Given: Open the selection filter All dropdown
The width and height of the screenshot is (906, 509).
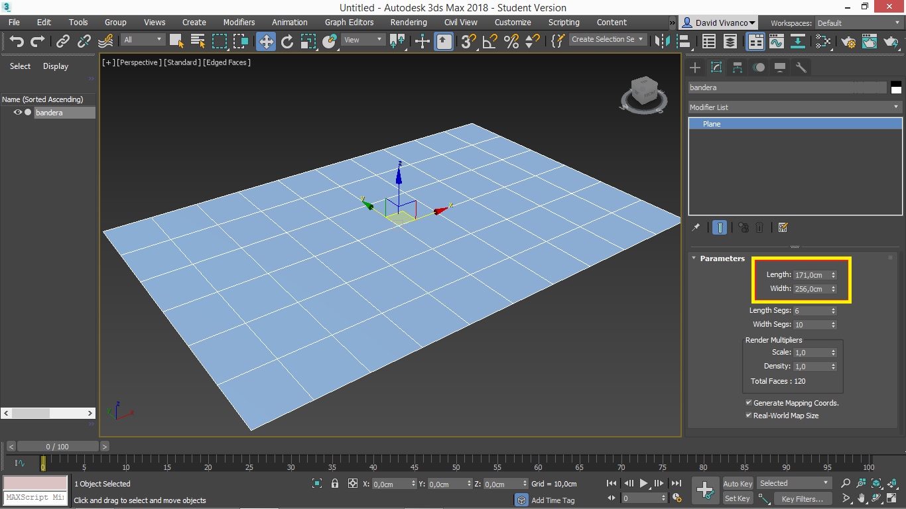Looking at the screenshot, I should tap(143, 40).
